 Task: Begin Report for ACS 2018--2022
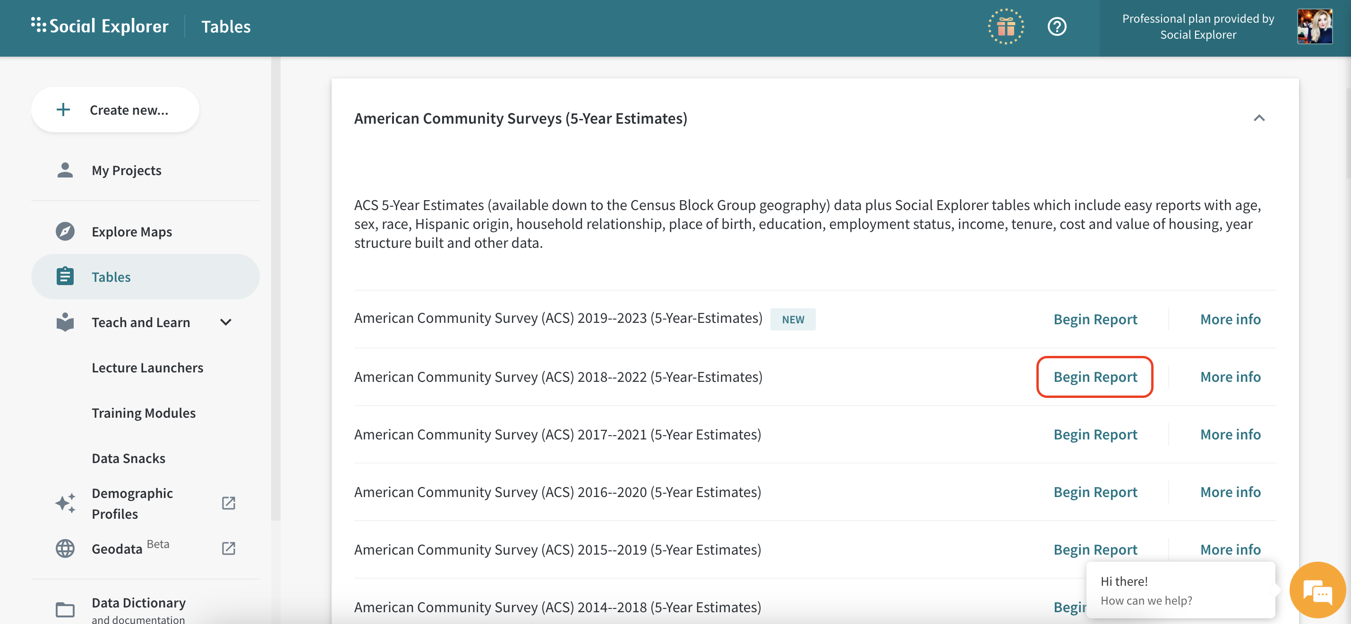(x=1094, y=377)
